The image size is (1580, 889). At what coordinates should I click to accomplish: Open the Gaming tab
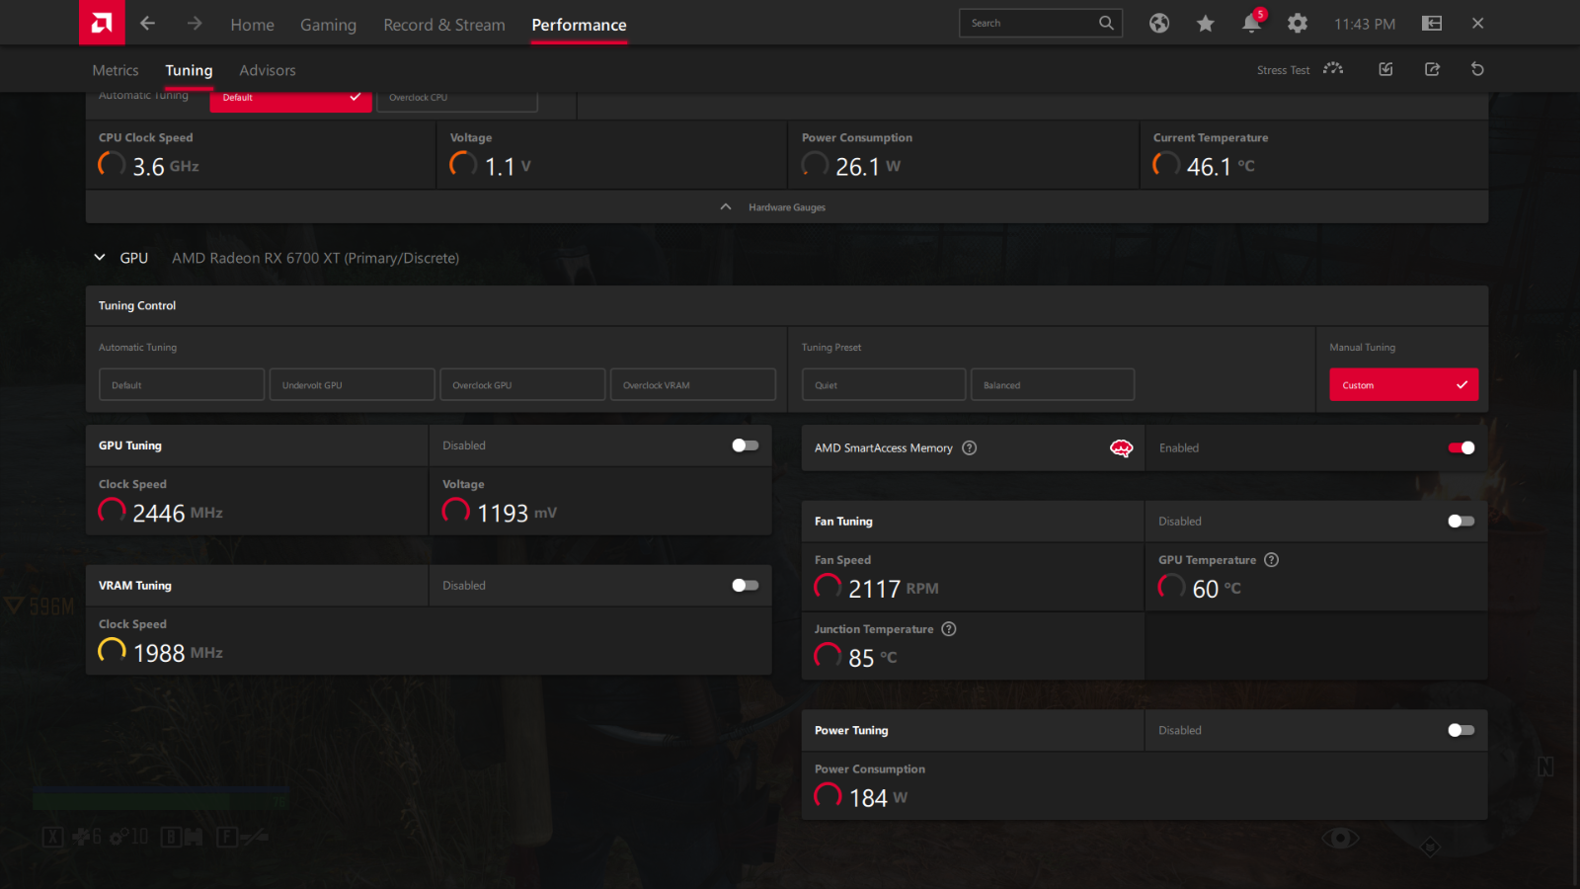(329, 25)
